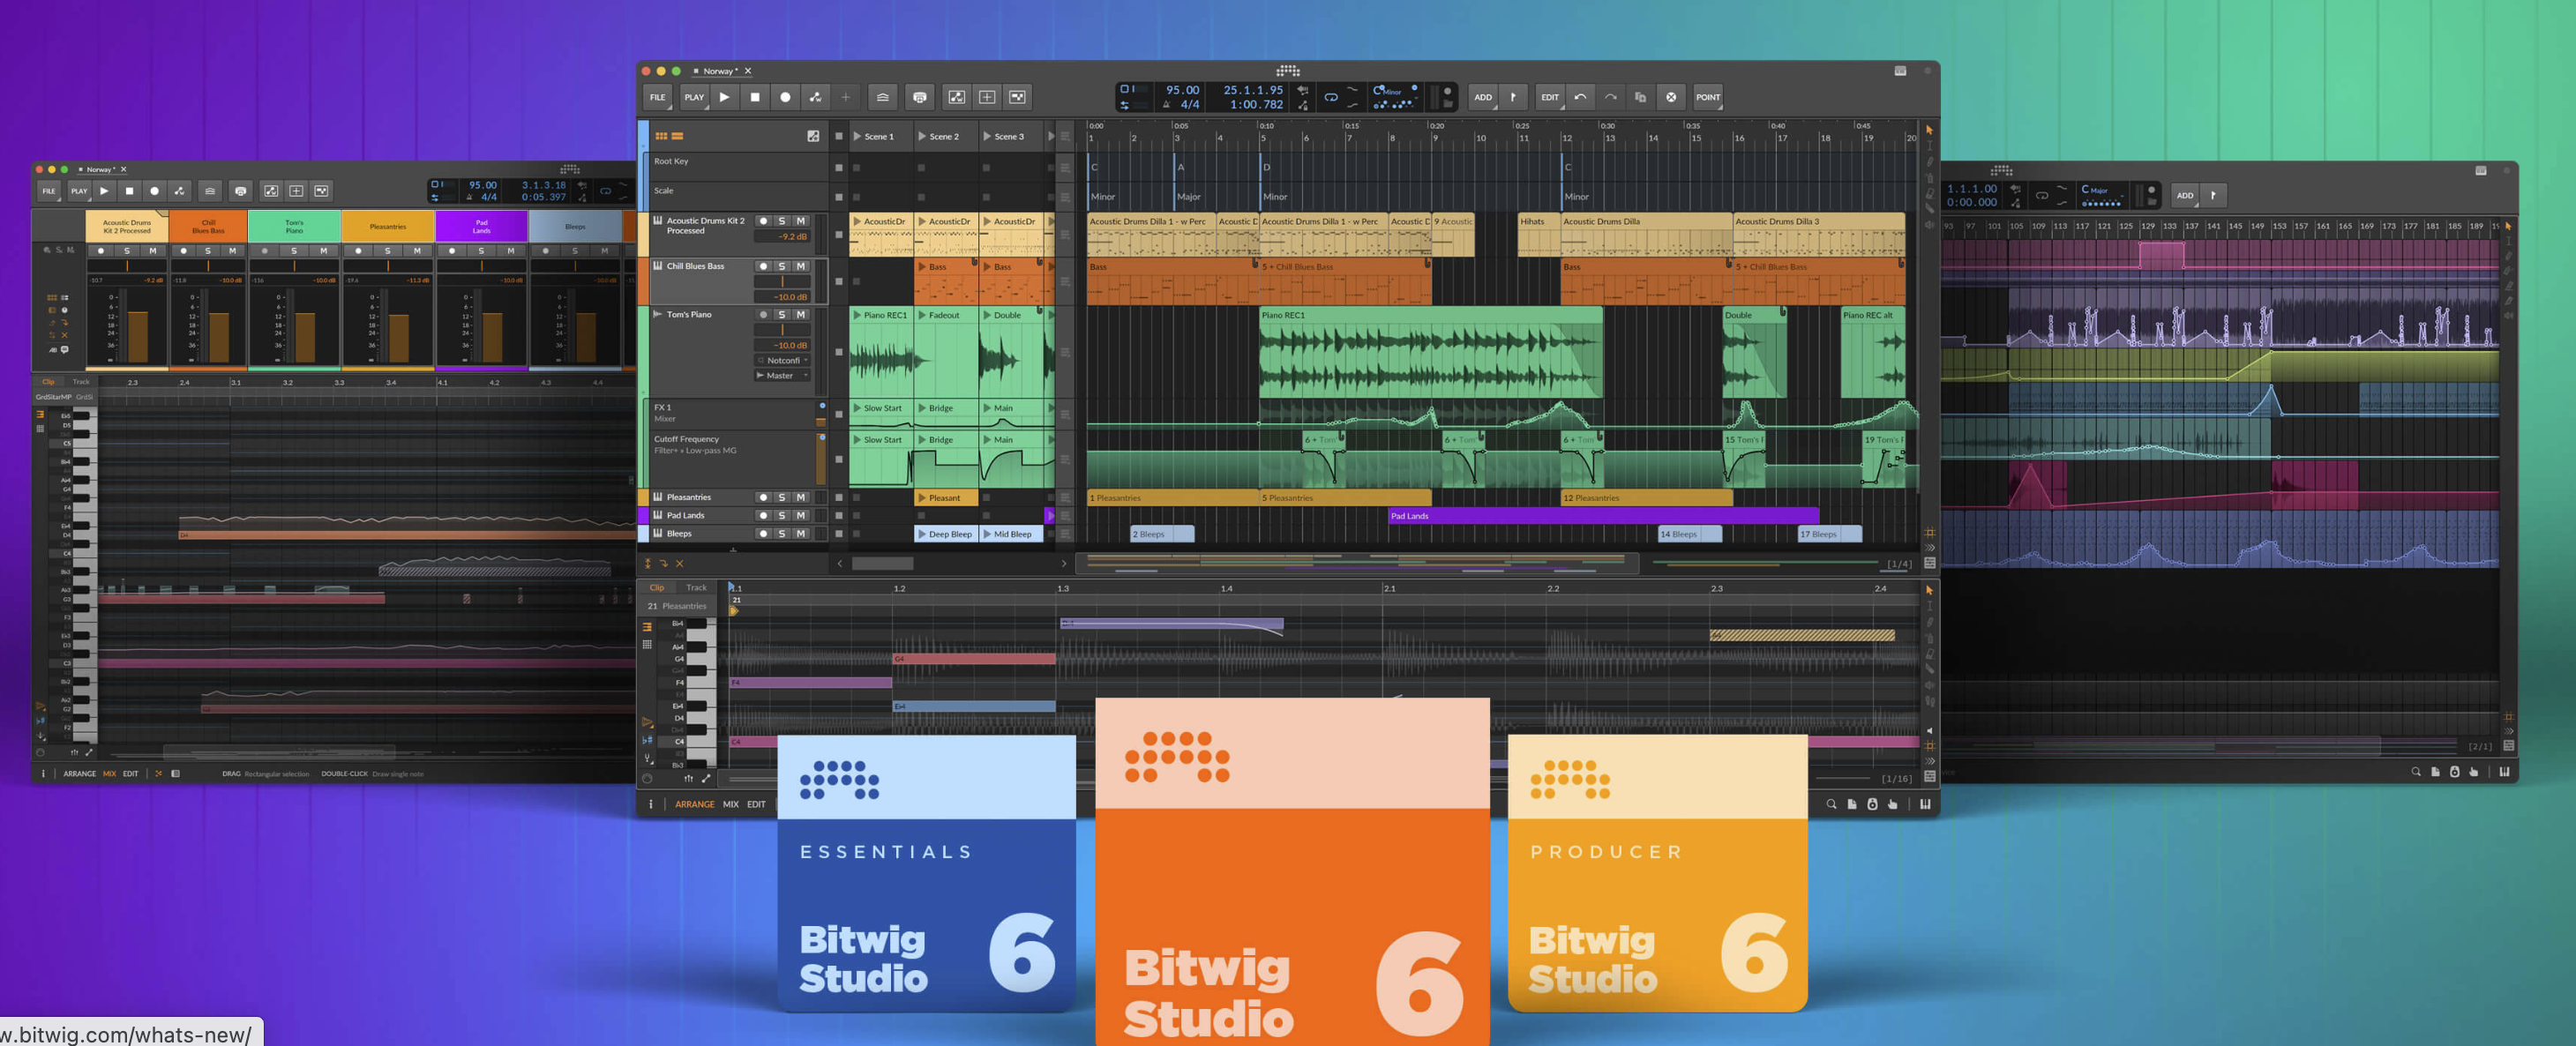Arm record on the Pad Lands track
Image resolution: width=2576 pixels, height=1046 pixels.
coord(763,515)
